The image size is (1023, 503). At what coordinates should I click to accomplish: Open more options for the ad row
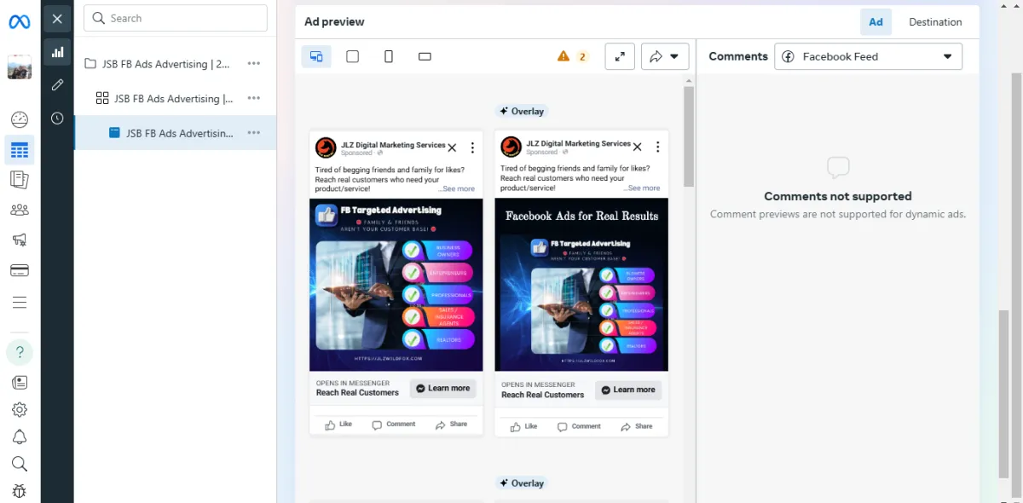point(254,133)
